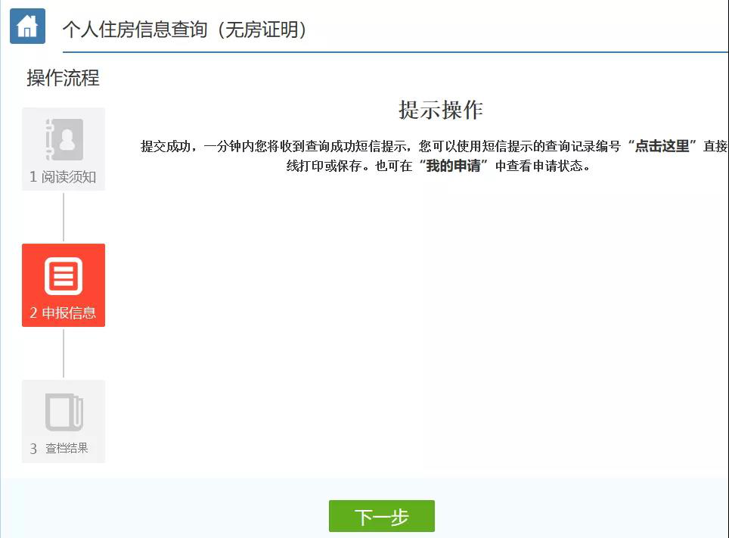Select the contact book icon for step 1
The width and height of the screenshot is (729, 538).
tap(64, 139)
